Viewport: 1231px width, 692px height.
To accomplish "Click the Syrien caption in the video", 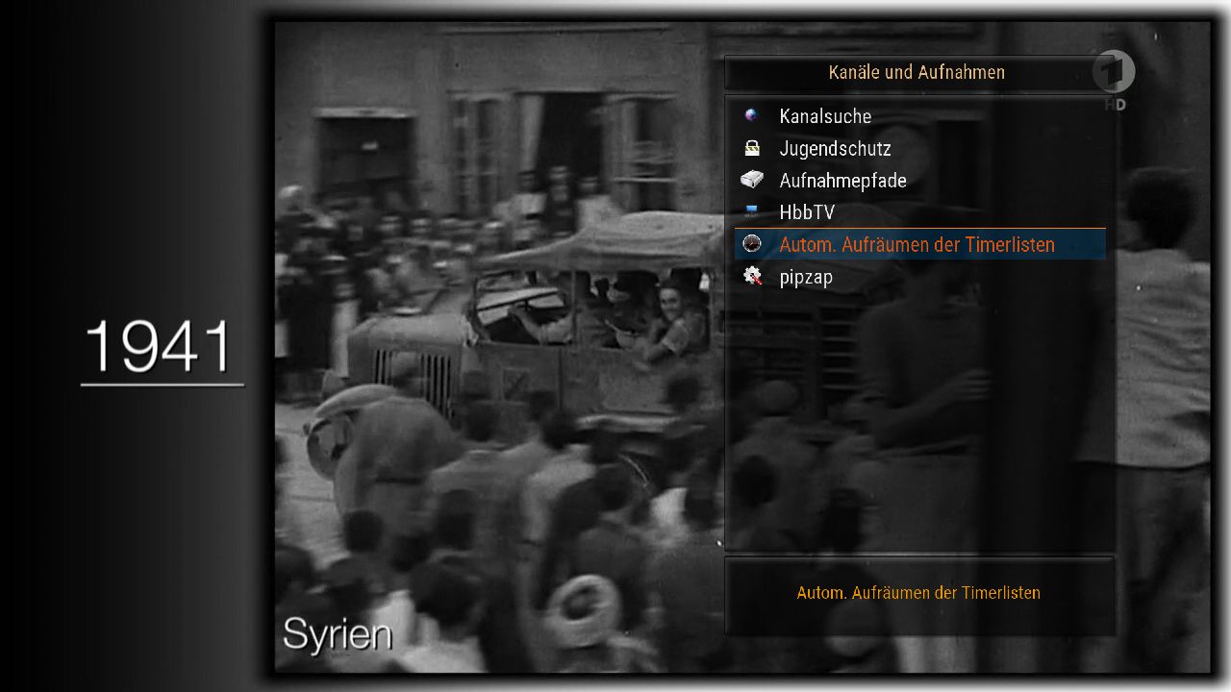I will [338, 634].
